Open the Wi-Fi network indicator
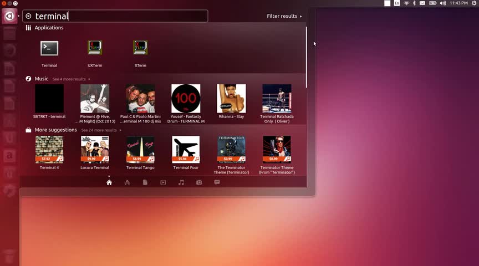This screenshot has width=479, height=266. pos(406,3)
